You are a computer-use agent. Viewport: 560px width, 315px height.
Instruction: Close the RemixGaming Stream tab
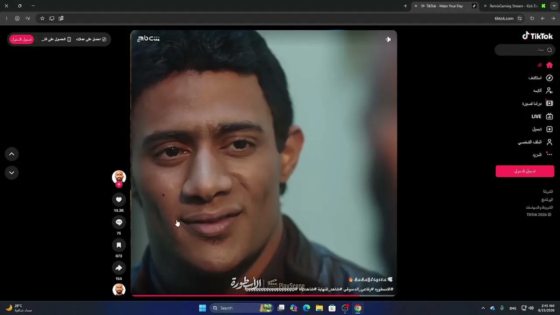[x=485, y=6]
